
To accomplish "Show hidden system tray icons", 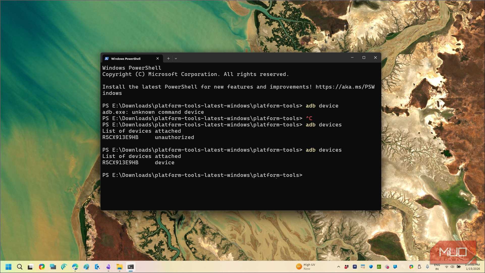I will point(339,267).
